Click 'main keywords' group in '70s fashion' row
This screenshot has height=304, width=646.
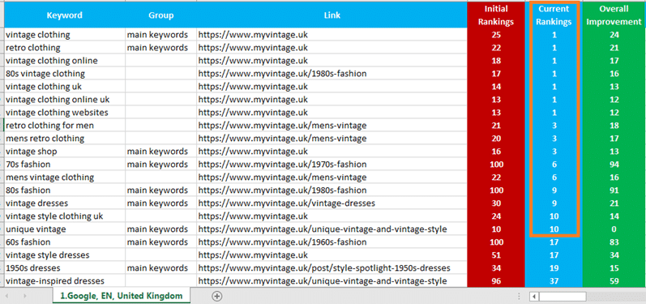click(x=161, y=164)
